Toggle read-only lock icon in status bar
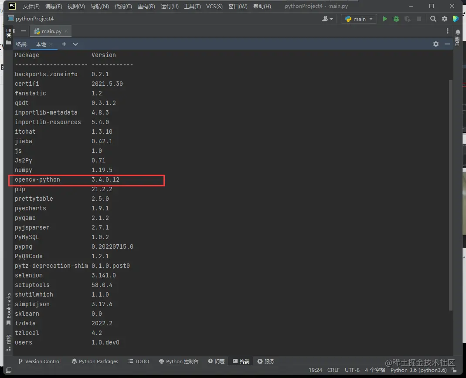 pos(454,370)
